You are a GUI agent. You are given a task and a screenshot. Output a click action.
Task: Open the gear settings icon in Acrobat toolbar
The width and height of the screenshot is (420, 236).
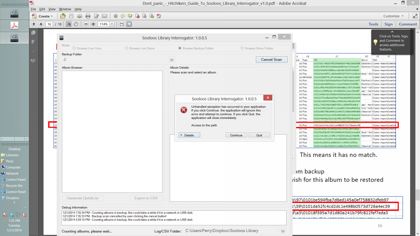116,16
